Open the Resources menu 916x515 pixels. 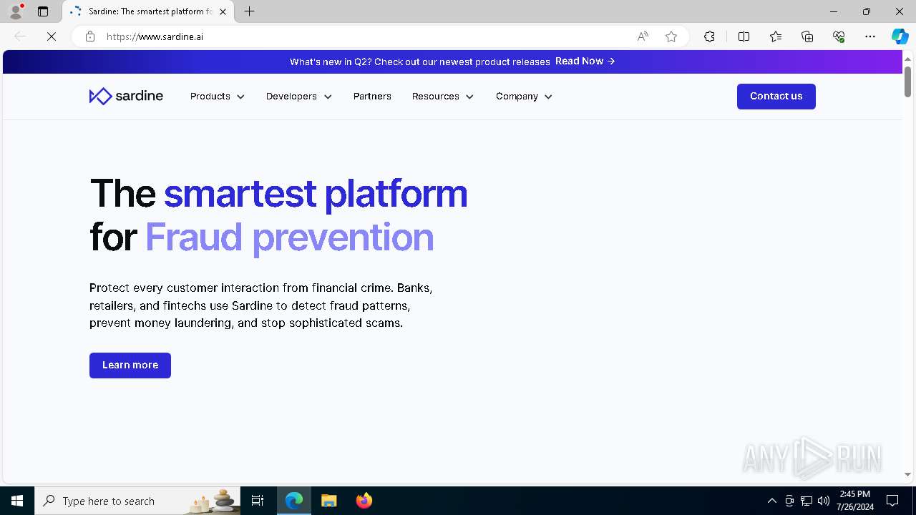(436, 97)
